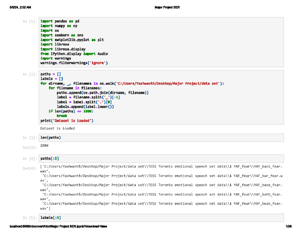
Task: Click the YAF_base_fear output path
Action: click(161, 187)
